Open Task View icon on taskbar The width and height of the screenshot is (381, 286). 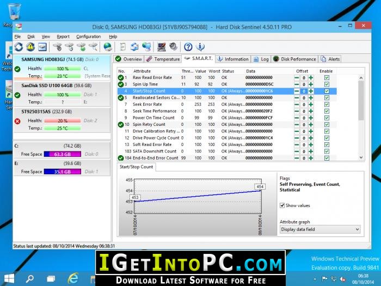tap(51, 279)
